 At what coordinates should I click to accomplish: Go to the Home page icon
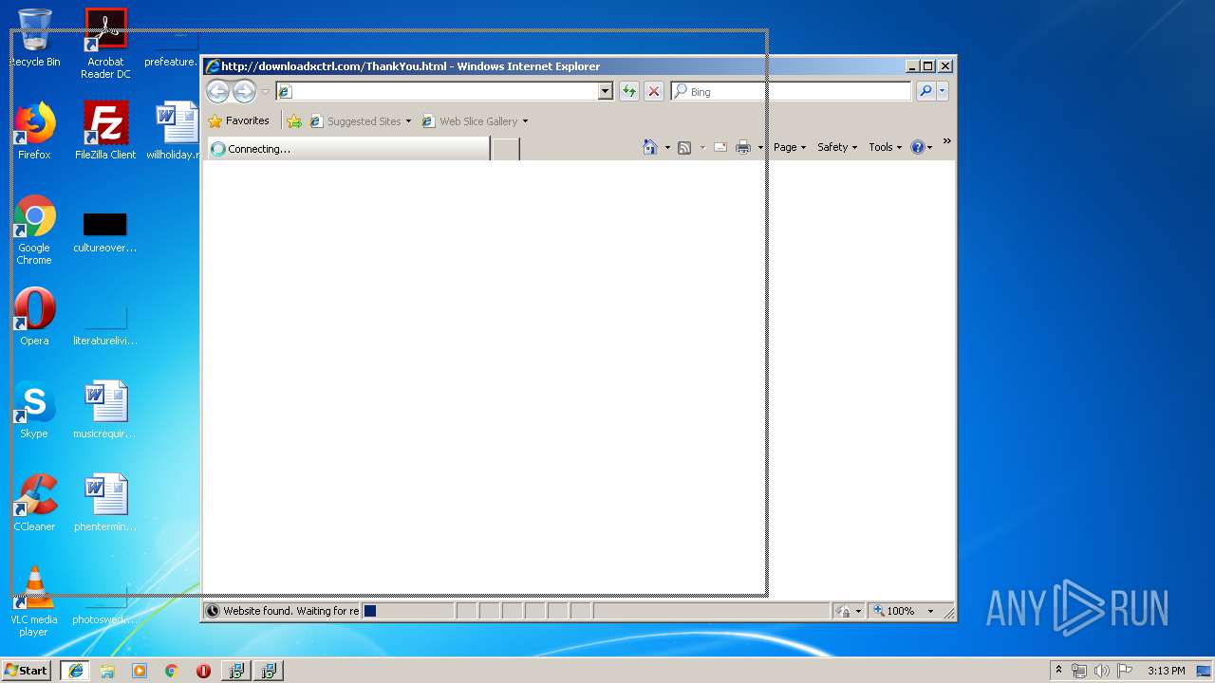(650, 147)
